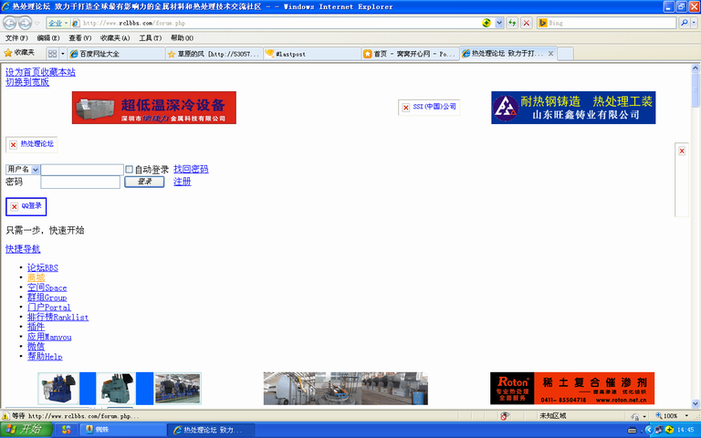Click the 登录 button
Viewport: 701px width, 438px height.
click(x=144, y=182)
